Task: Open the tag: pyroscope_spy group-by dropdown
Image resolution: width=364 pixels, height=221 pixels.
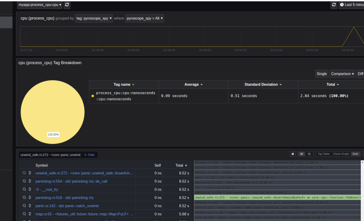Action: click(x=94, y=19)
